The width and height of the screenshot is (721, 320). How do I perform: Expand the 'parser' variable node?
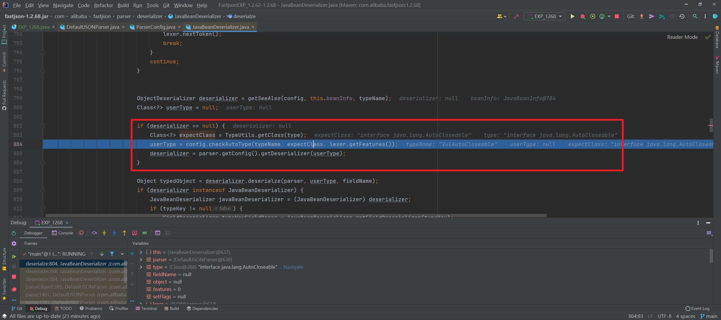point(141,259)
